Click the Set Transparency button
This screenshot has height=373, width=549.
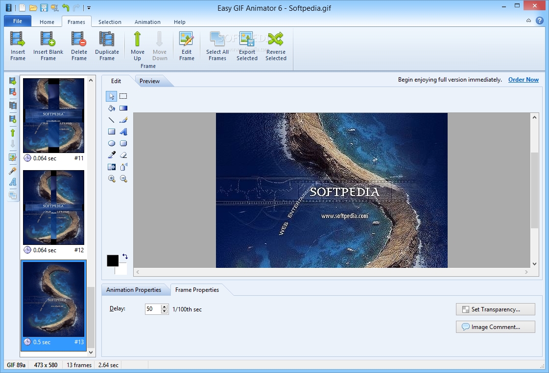coord(496,309)
